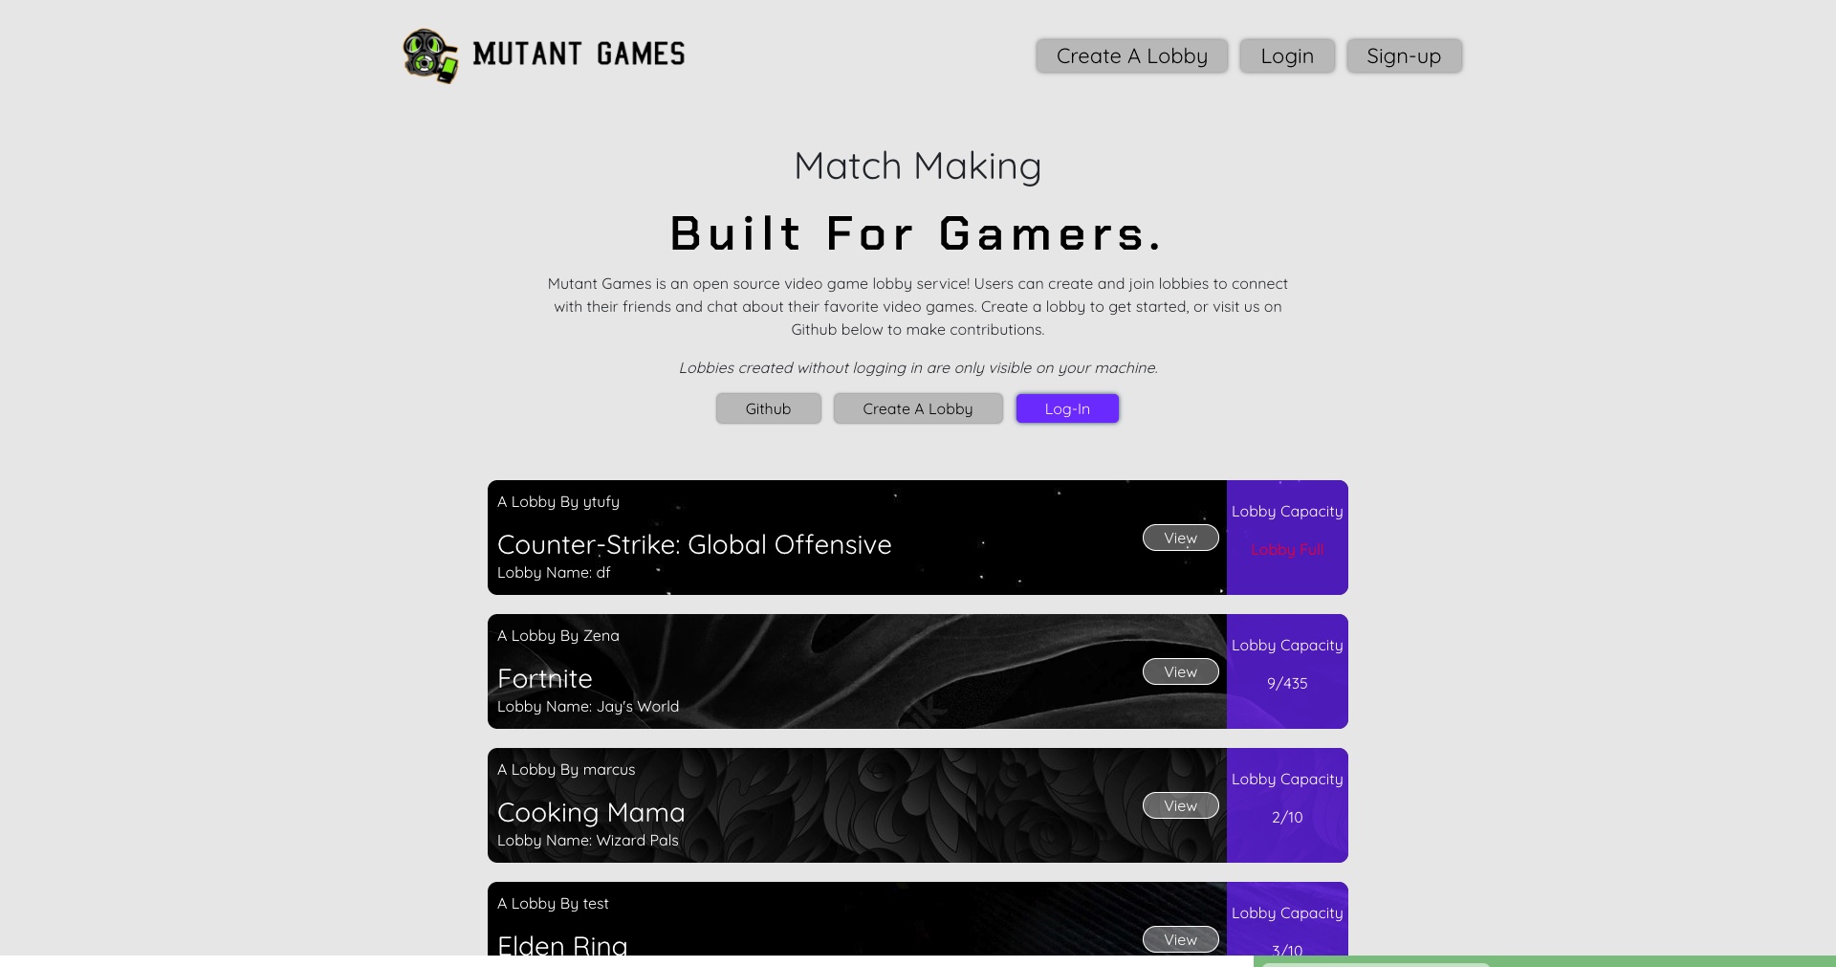Viewport: 1836px width, 967px height.
Task: Click the Match Making heading
Action: (917, 166)
